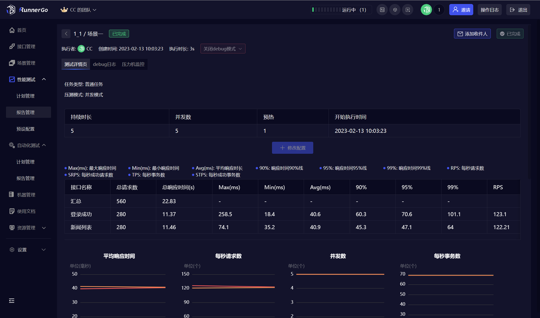540x318 pixels.
Task: Collapse the 性能测试 menu chevron
Action: pos(44,79)
